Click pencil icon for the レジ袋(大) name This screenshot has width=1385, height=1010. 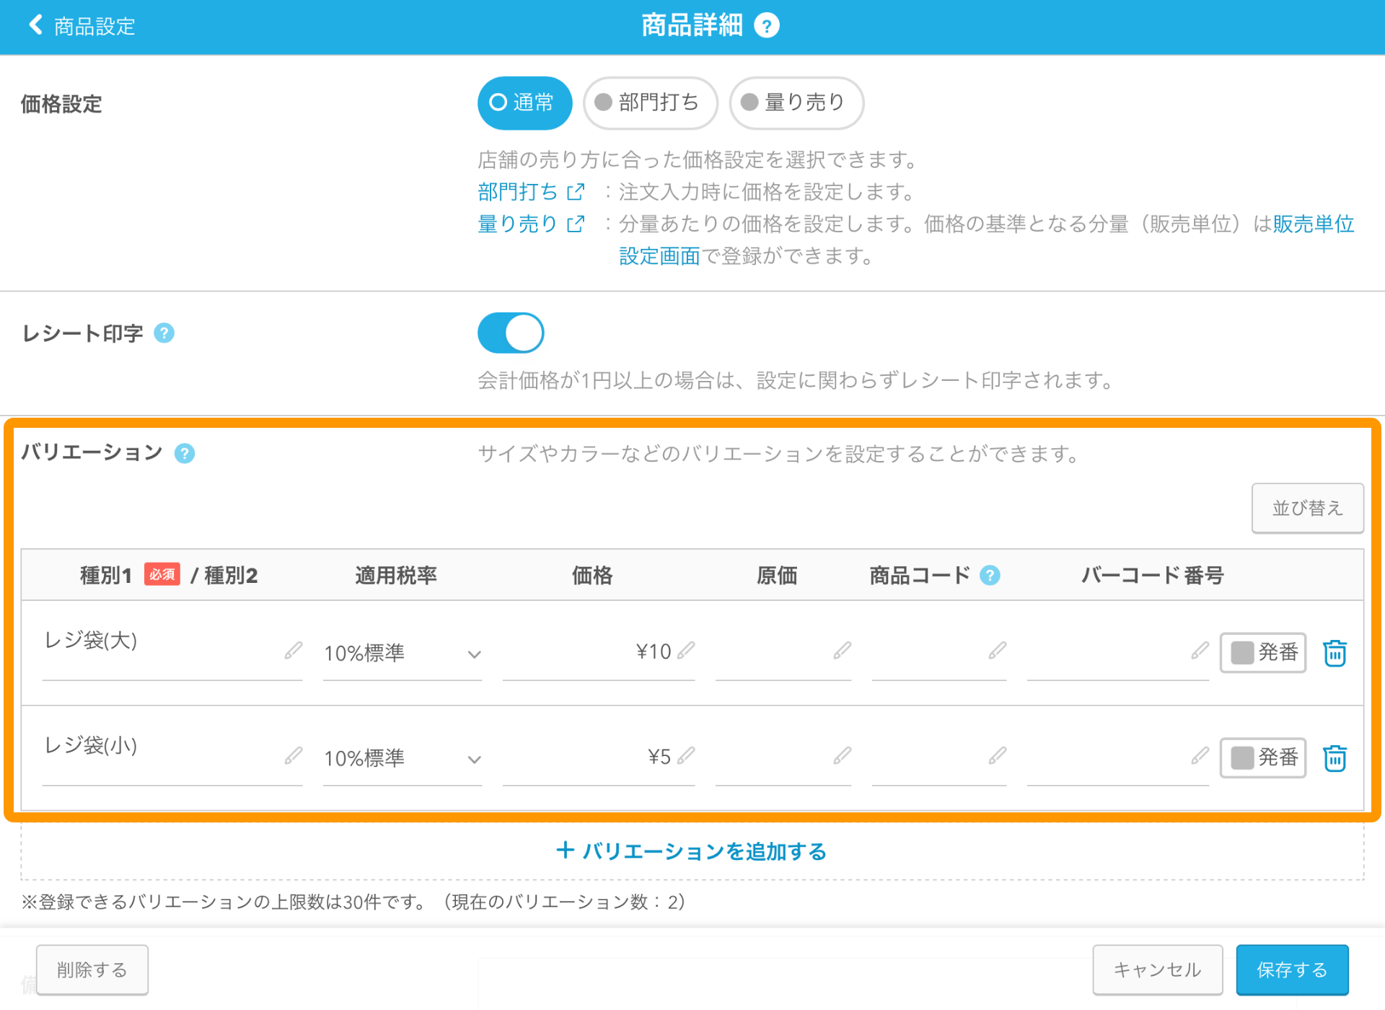click(x=293, y=651)
